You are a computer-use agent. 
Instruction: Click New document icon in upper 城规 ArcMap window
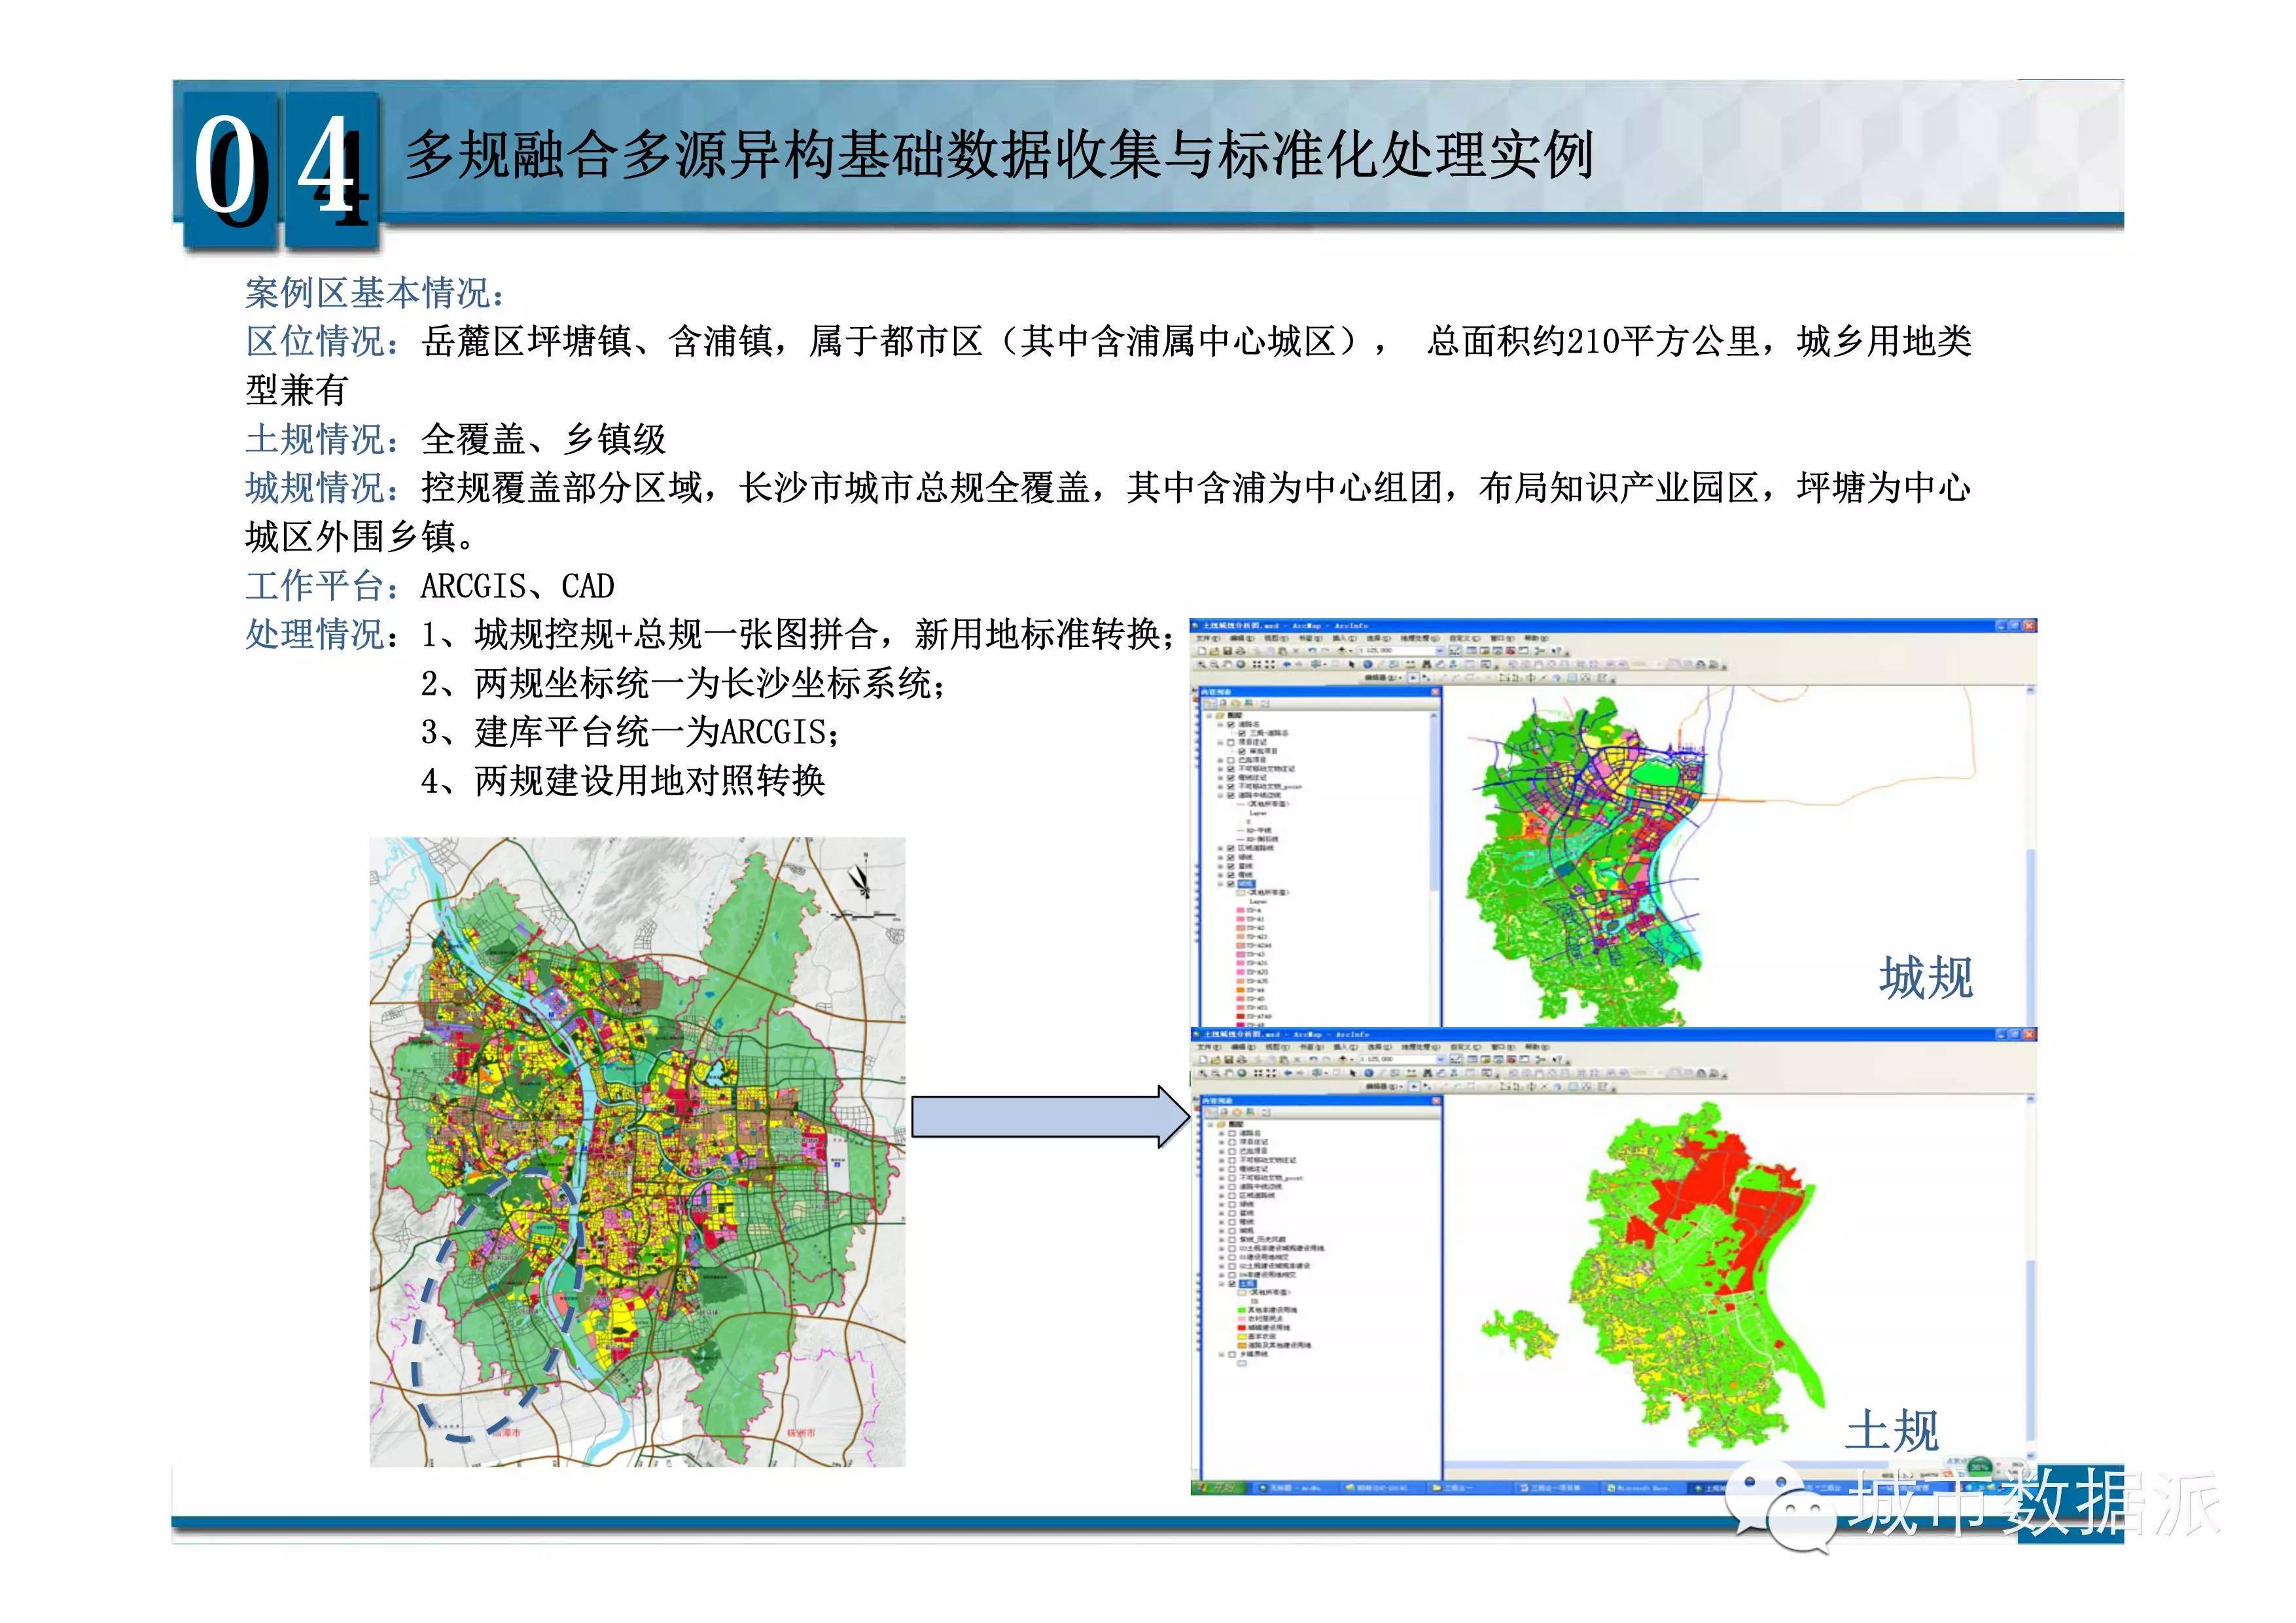tap(1202, 651)
